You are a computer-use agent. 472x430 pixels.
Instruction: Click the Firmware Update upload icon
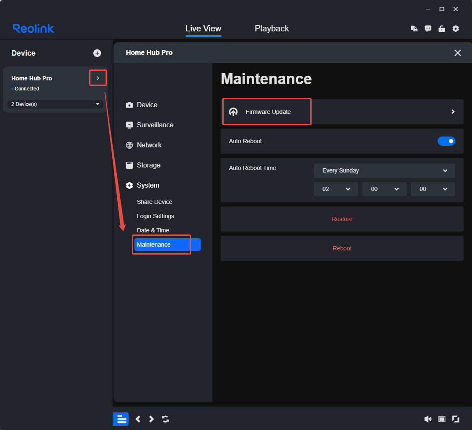[x=233, y=112]
